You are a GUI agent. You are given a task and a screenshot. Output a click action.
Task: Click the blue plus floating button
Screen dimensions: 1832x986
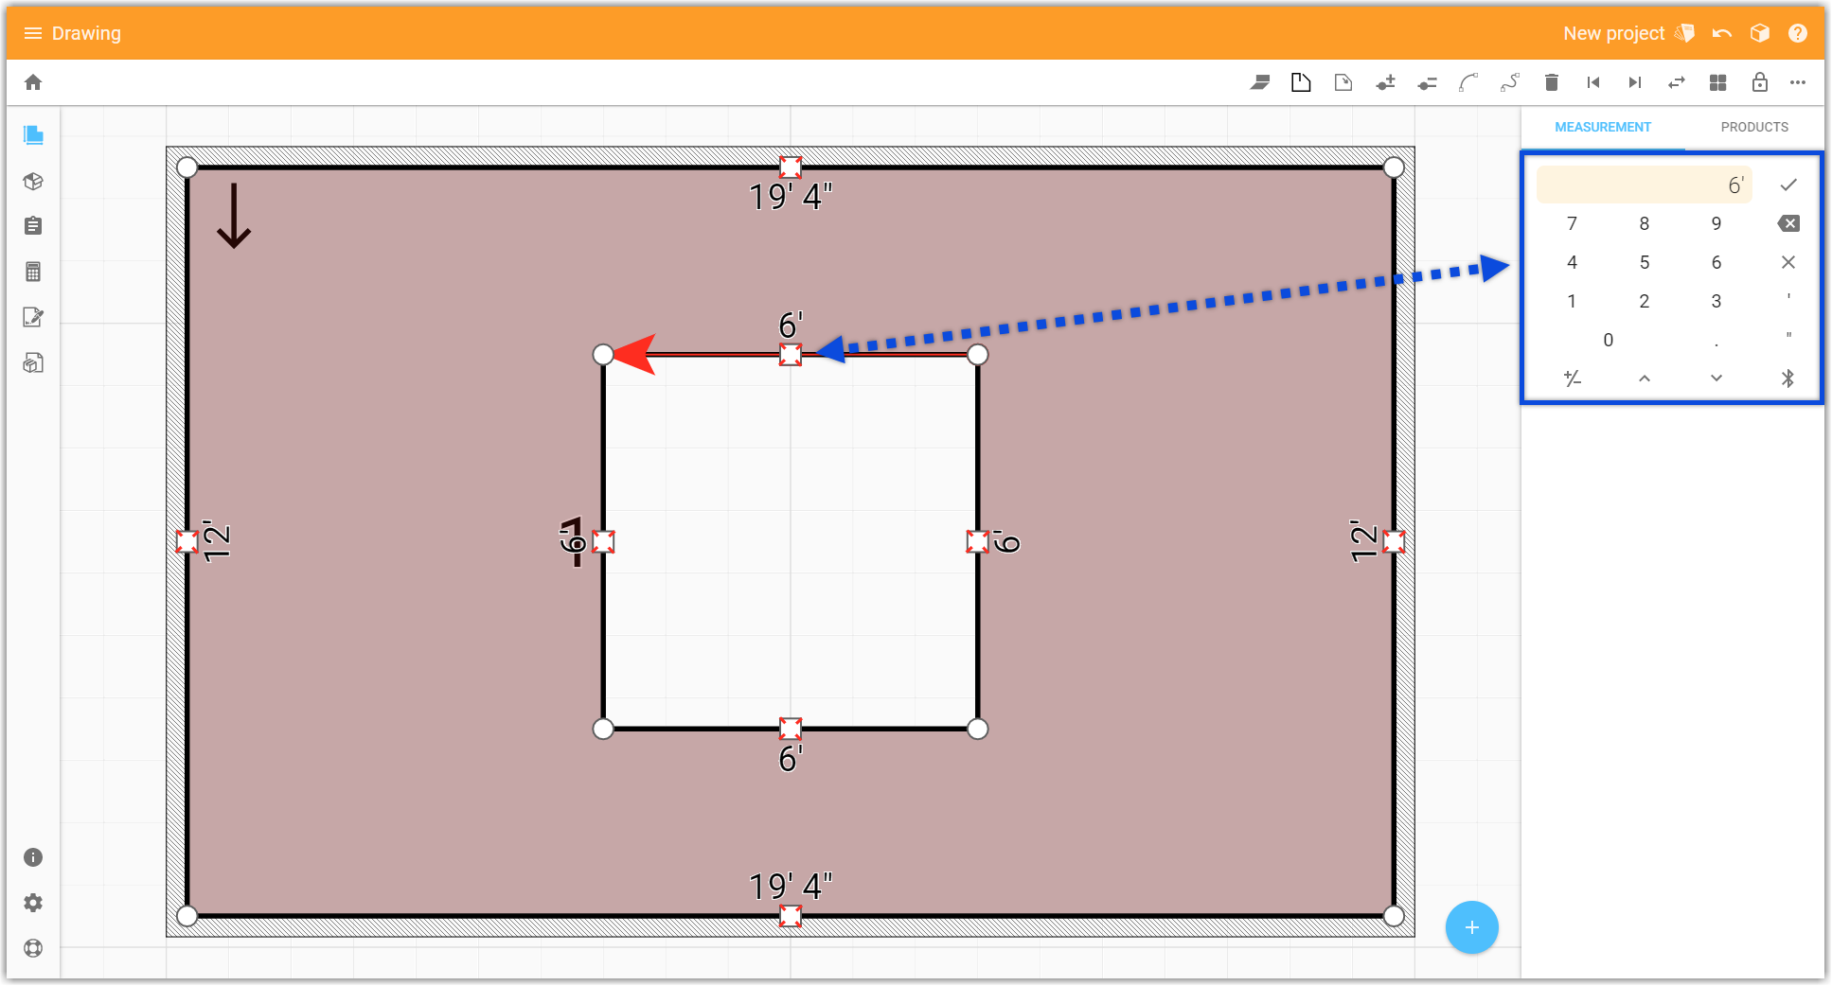click(1472, 927)
